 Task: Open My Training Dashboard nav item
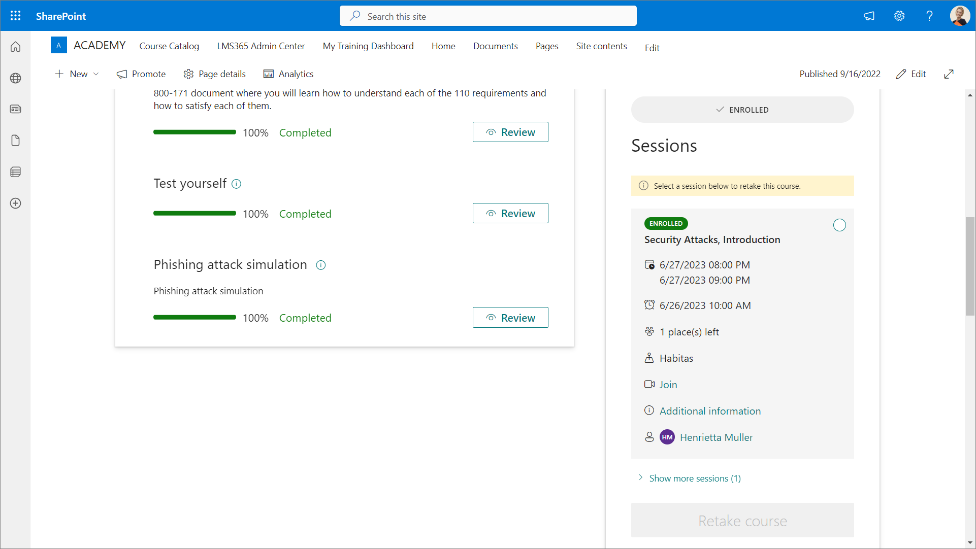coord(368,46)
